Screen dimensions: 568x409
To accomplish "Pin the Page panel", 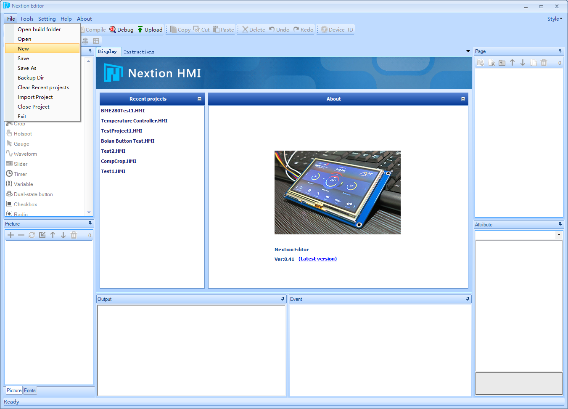I will coord(560,51).
